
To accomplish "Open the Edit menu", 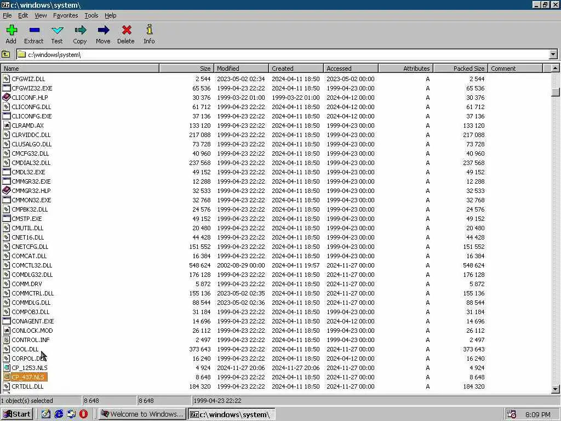I will pos(23,15).
